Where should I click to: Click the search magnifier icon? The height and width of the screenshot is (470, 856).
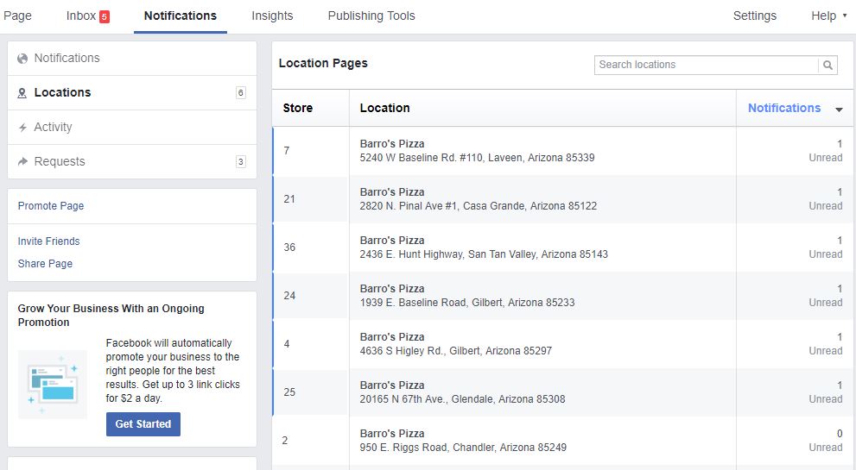[827, 65]
